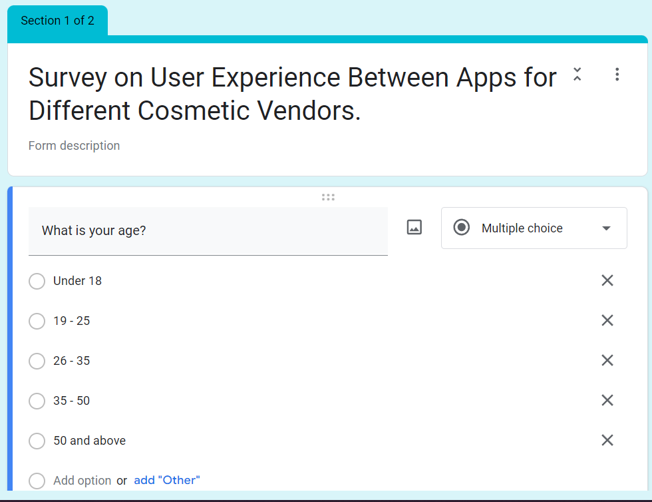Viewport: 652px width, 502px height.
Task: Collapse the section using the chevrons icon
Action: tap(577, 75)
